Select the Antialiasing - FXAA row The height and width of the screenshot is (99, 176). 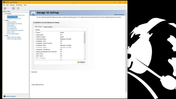click(x=60, y=41)
